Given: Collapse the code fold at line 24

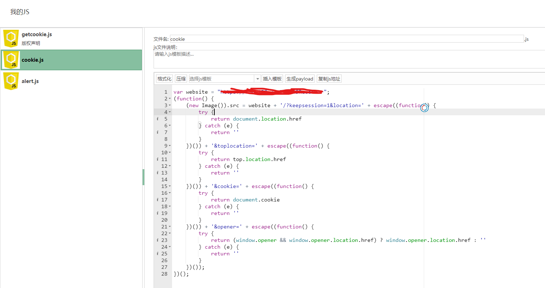Looking at the screenshot, I should click(170, 247).
